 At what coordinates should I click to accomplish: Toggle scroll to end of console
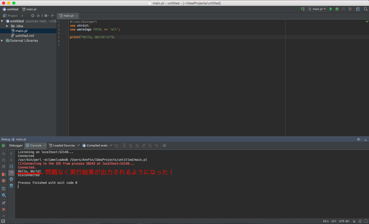pyautogui.click(x=11, y=173)
